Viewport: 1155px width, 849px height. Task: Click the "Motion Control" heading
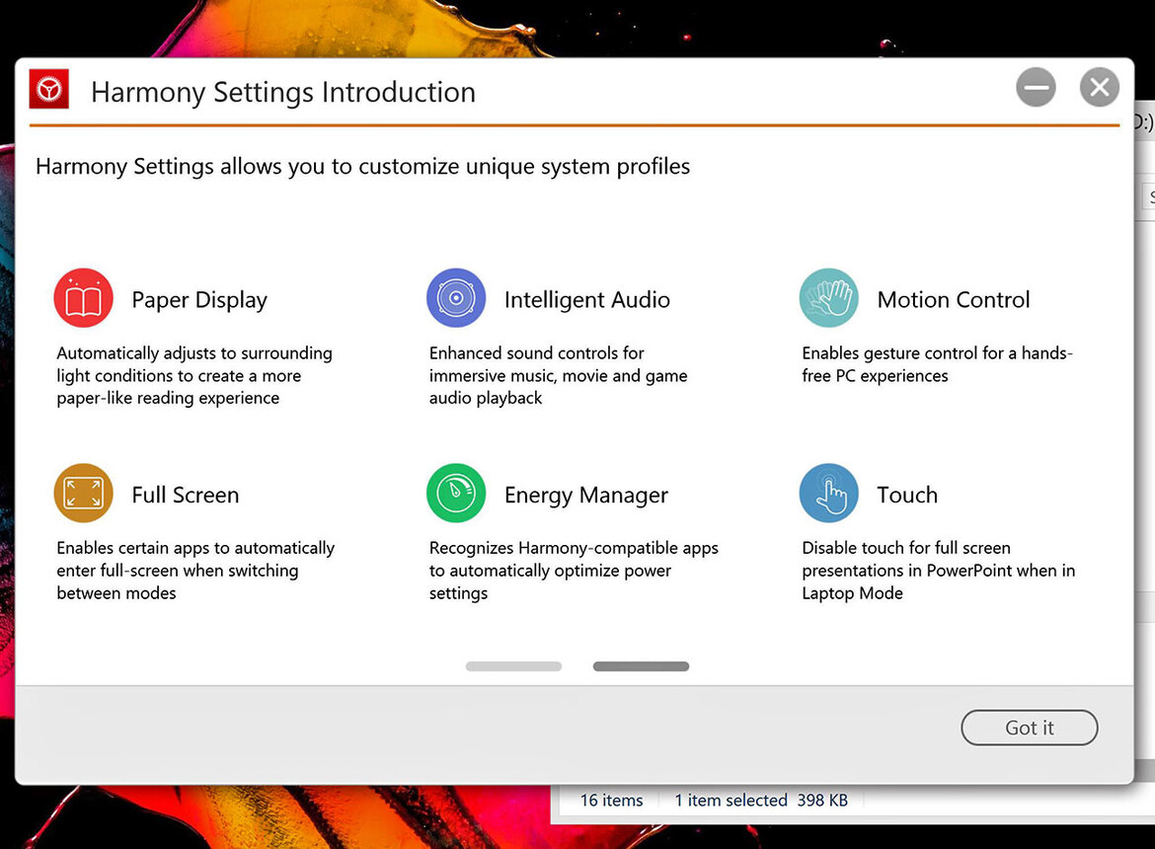tap(954, 300)
